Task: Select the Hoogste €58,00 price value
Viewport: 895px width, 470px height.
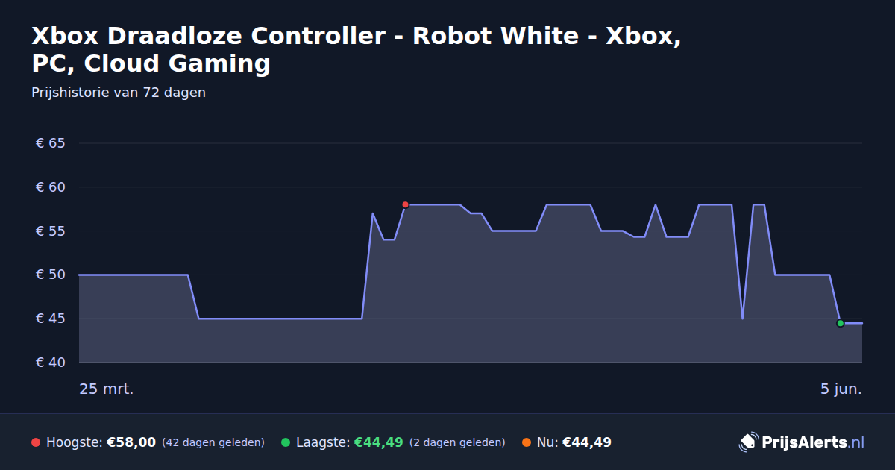Action: [x=131, y=442]
